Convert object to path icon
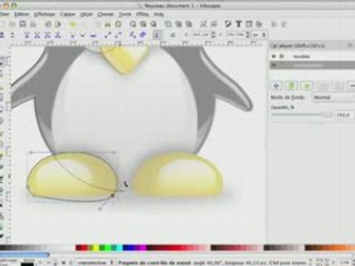This screenshot has height=266, width=355. (133, 35)
